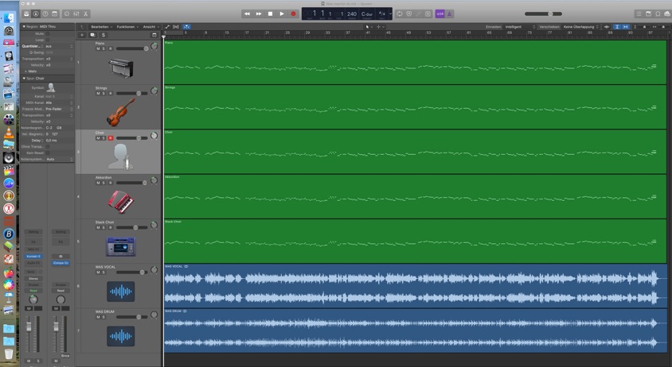Click the Choir singer track icon
This screenshot has width=672, height=367.
click(x=121, y=156)
